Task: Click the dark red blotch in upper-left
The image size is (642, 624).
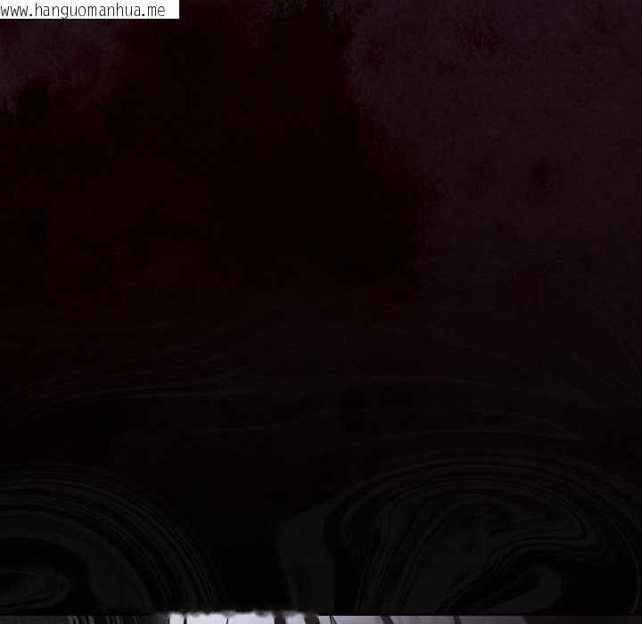Action: pos(196,160)
